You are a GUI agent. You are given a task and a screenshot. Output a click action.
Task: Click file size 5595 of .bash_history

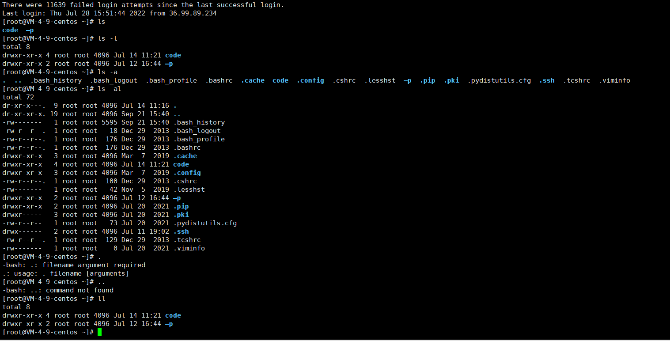click(110, 122)
